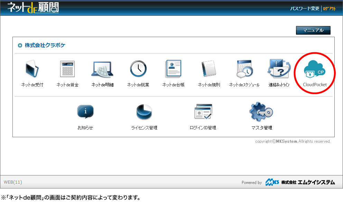343x202 pixels.
Task: Click the ログアウト link
Action: point(329,9)
